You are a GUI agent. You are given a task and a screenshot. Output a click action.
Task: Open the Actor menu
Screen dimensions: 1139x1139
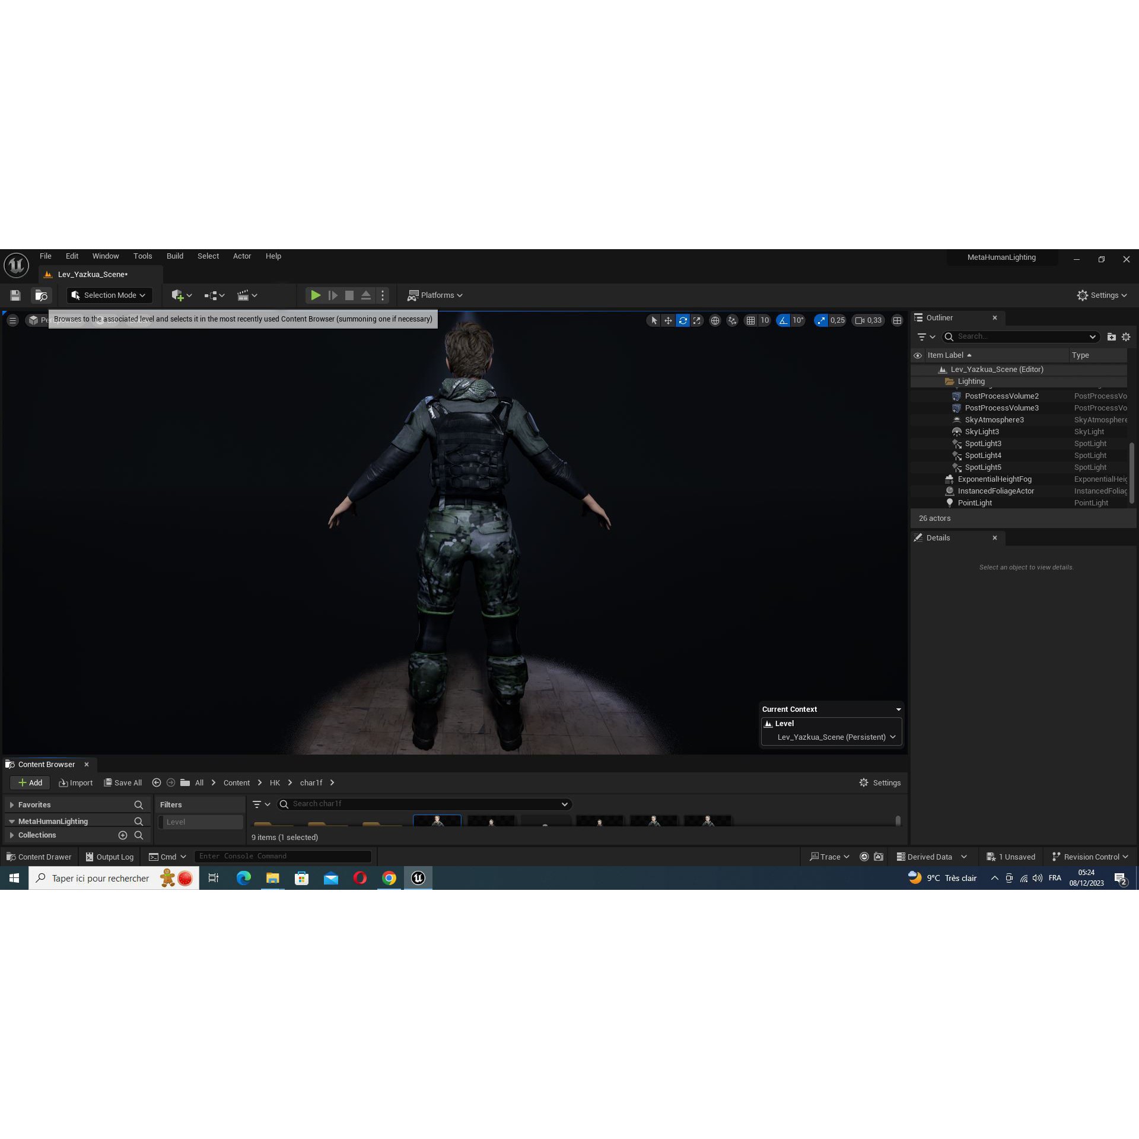click(242, 256)
